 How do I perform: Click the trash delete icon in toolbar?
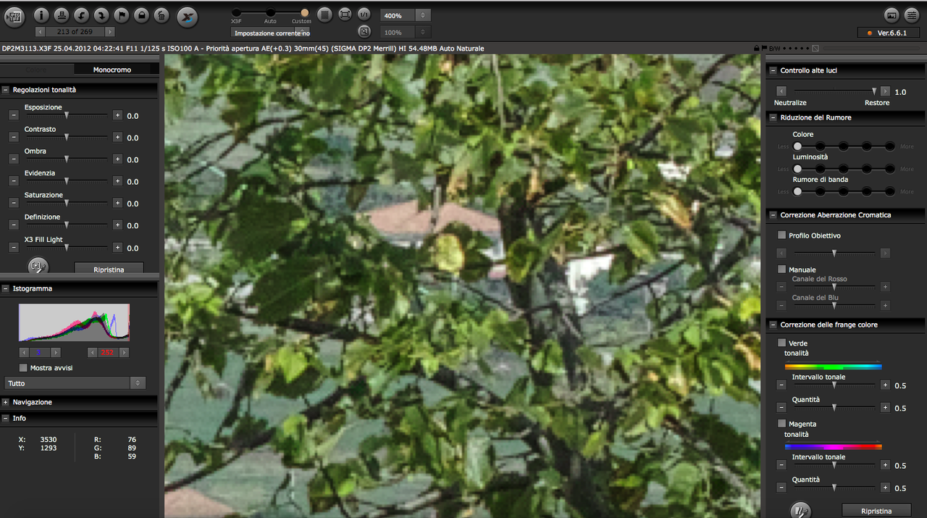click(x=162, y=14)
